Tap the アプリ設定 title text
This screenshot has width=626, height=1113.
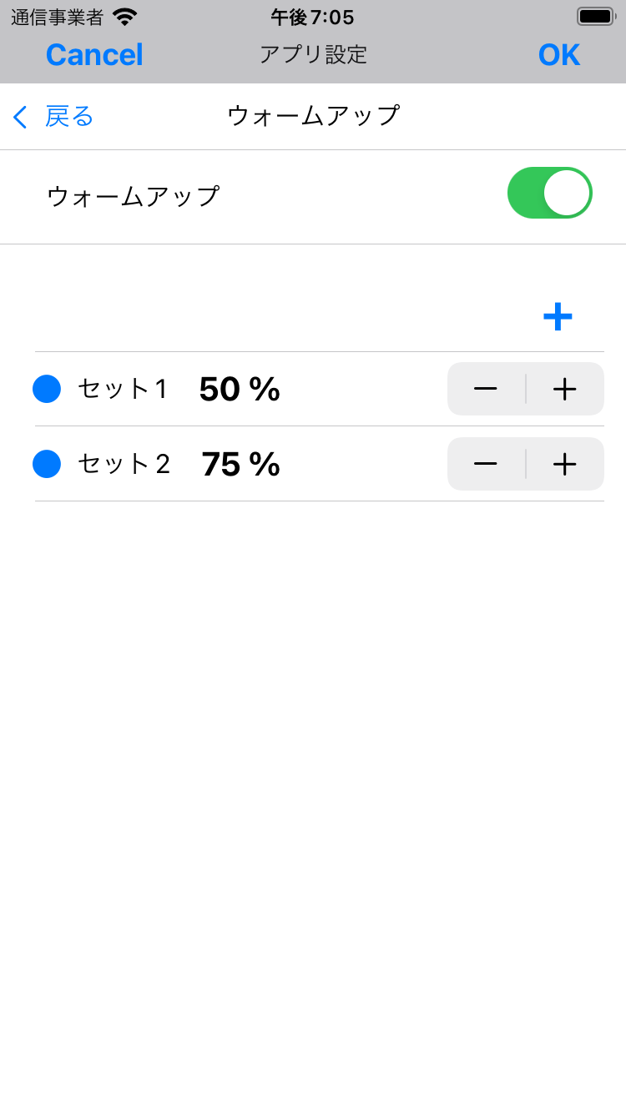[313, 55]
